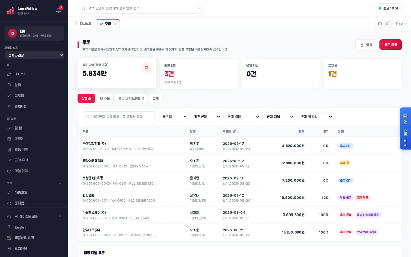411x257 pixels.
Task: Open order row 한빛유통
Action: pyautogui.click(x=239, y=198)
